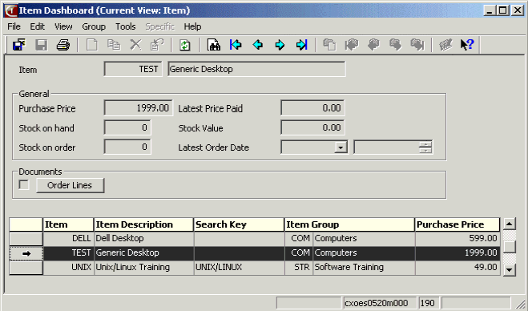Click the window size grip in the corner

(521, 304)
